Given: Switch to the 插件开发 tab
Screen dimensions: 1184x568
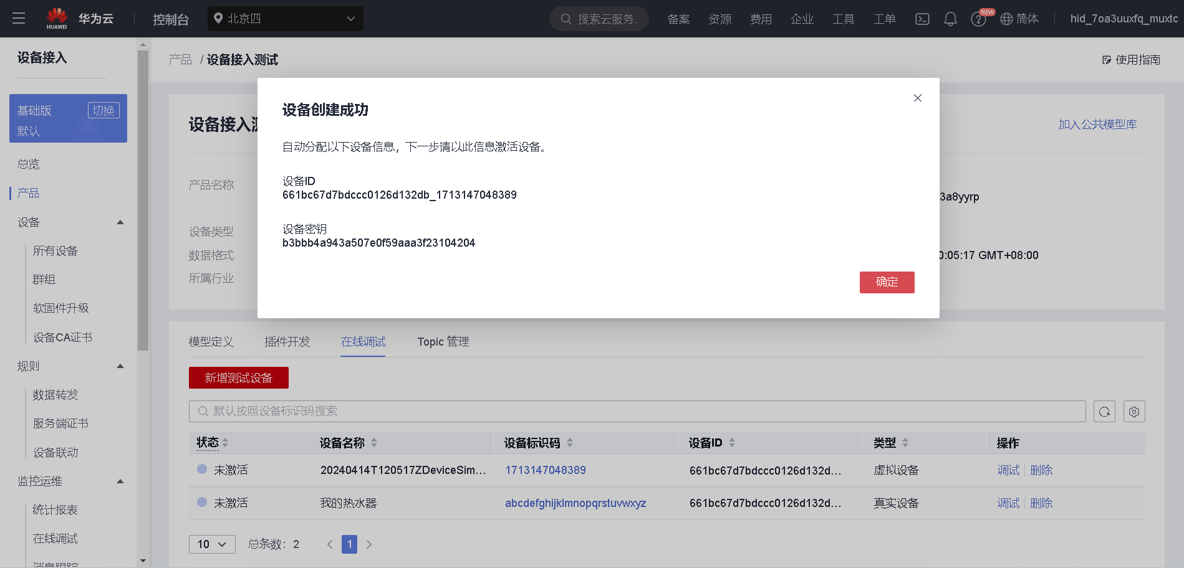Looking at the screenshot, I should [x=287, y=342].
